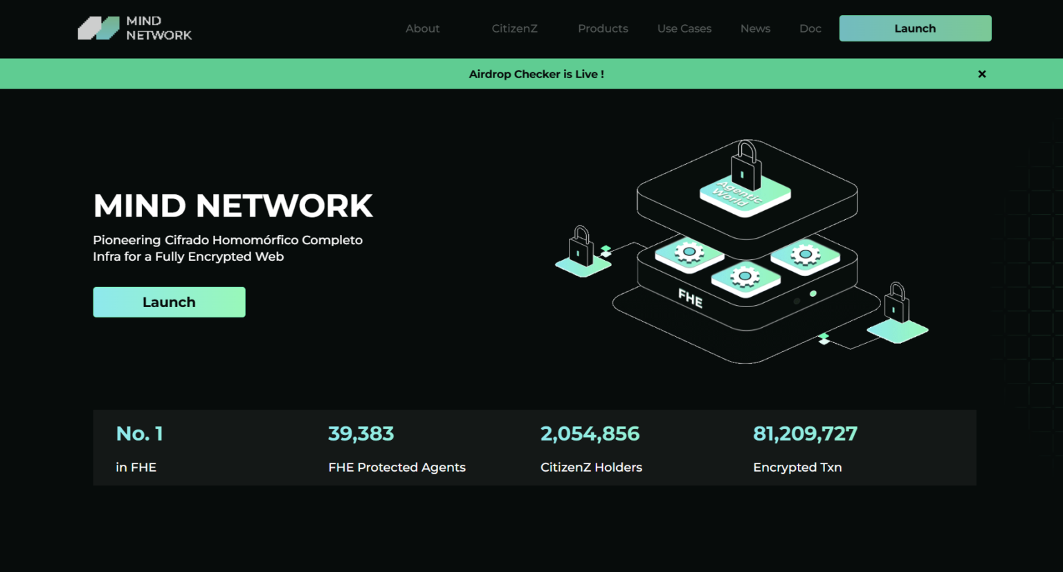This screenshot has height=572, width=1063.
Task: Click the Launch button in the top navbar
Action: pyautogui.click(x=915, y=28)
